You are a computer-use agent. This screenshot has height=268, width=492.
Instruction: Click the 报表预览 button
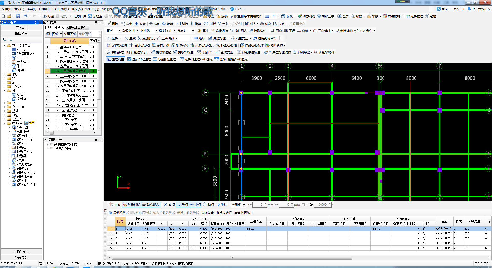[21, 257]
